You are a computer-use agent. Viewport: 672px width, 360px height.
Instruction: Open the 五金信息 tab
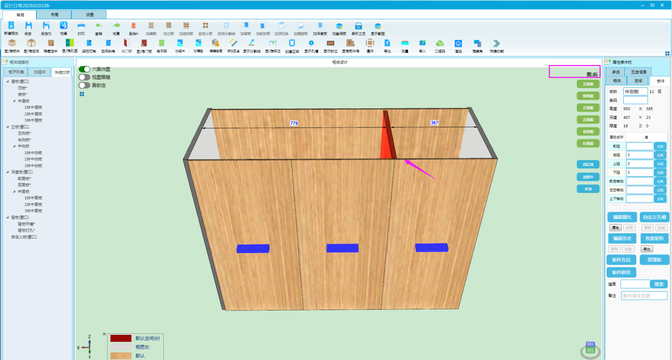coord(638,72)
